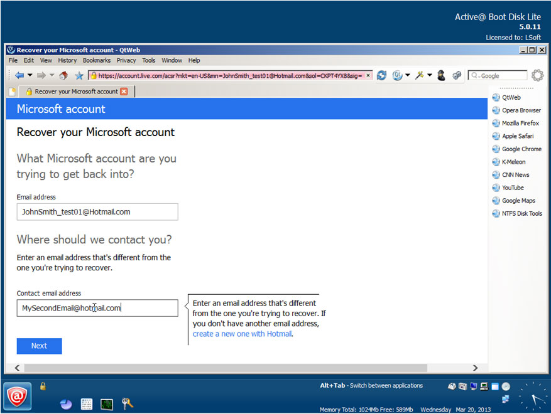This screenshot has width=551, height=414.
Task: Follow the create a new one with Hotmail link
Action: 242,334
